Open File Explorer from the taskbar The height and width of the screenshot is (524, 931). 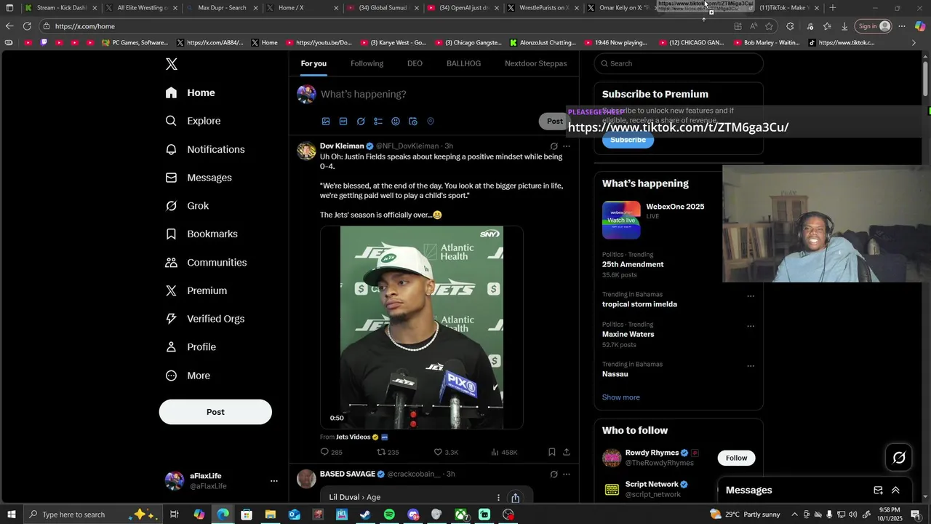270,515
